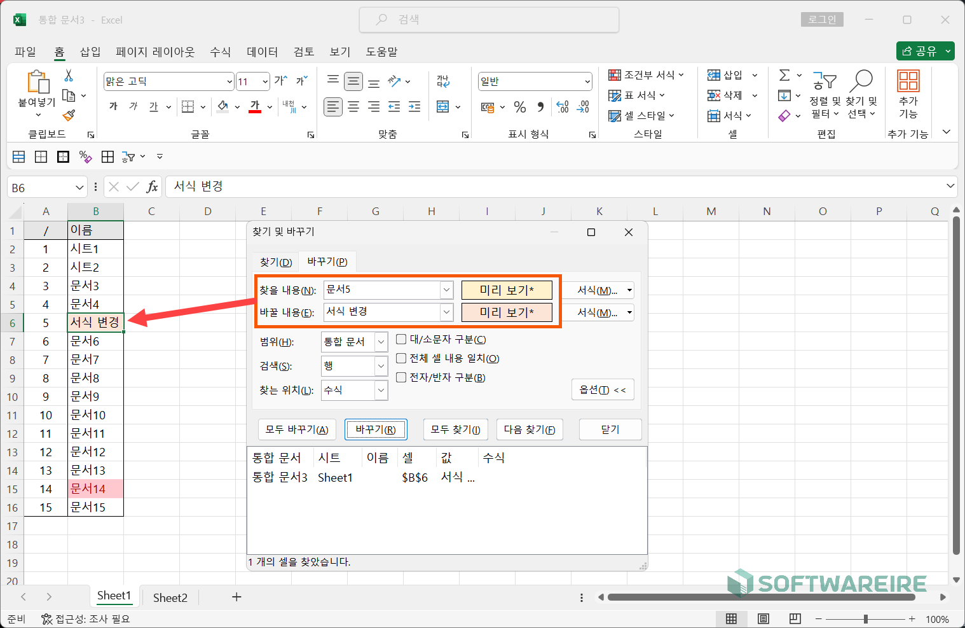Image resolution: width=965 pixels, height=628 pixels.
Task: Open the number format dropdown
Action: click(587, 81)
